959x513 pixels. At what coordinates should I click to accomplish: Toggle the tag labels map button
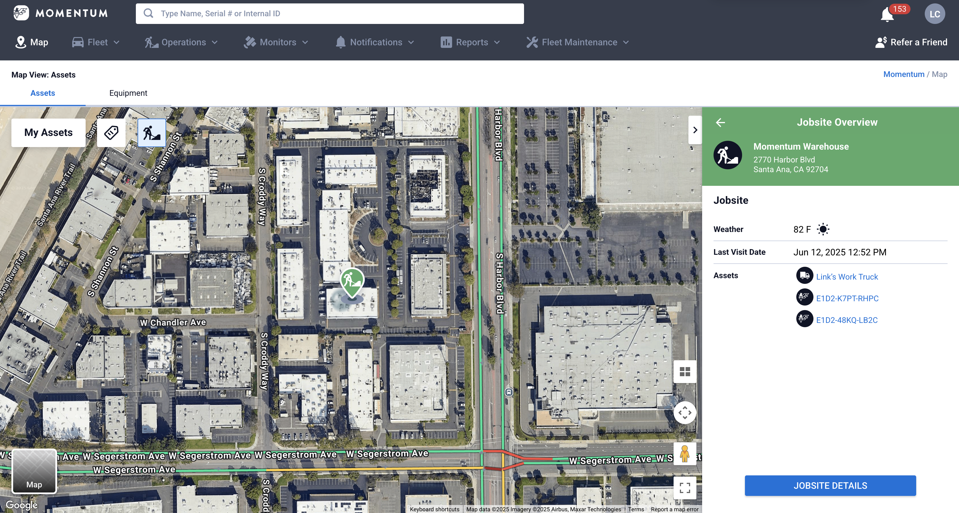(111, 133)
